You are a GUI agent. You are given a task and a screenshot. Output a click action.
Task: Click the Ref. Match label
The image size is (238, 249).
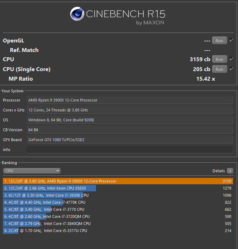pos(24,50)
